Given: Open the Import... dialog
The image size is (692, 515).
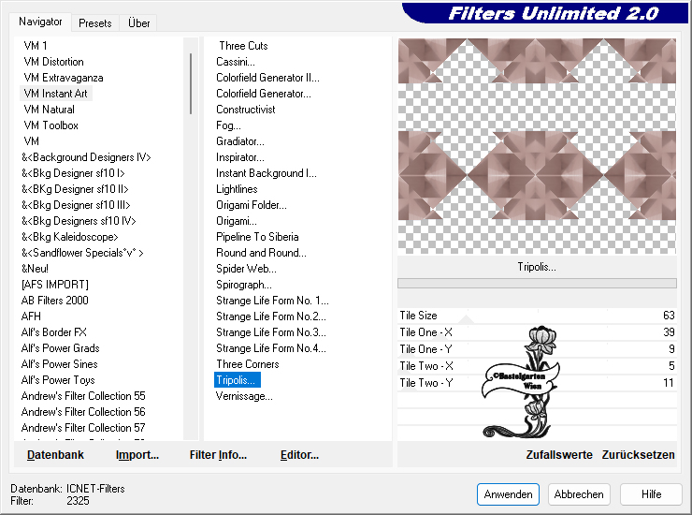Looking at the screenshot, I should (137, 455).
